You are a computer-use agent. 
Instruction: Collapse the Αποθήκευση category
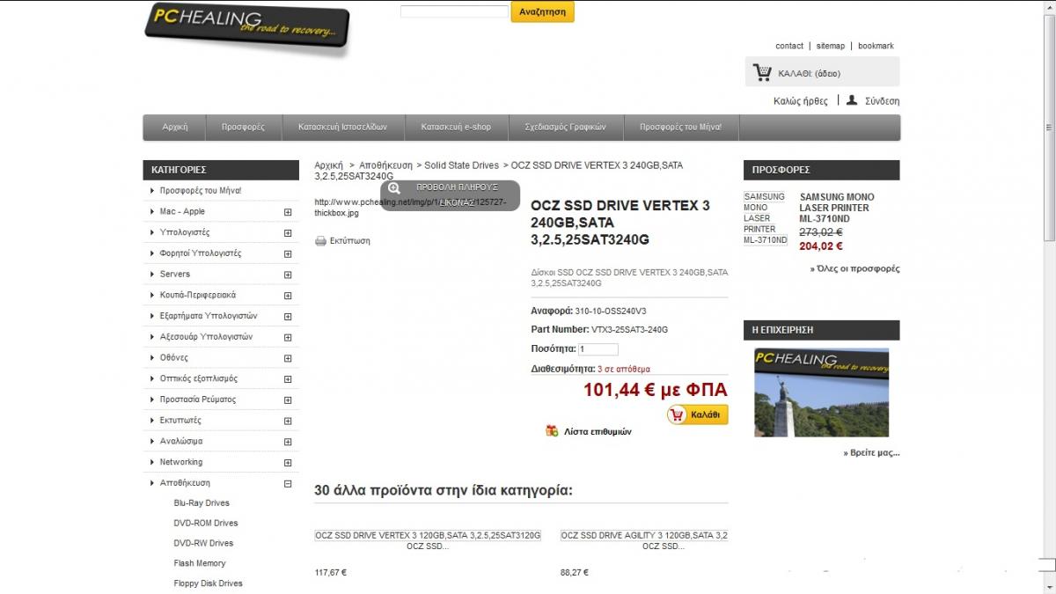tap(288, 484)
